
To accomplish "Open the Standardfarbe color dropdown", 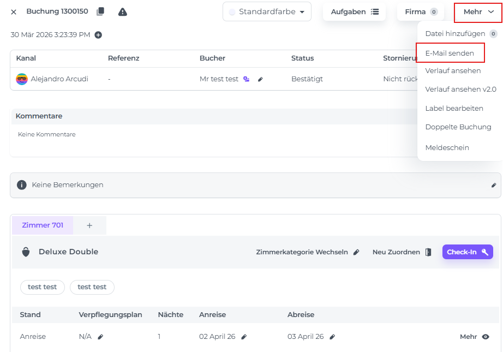I will tap(267, 11).
